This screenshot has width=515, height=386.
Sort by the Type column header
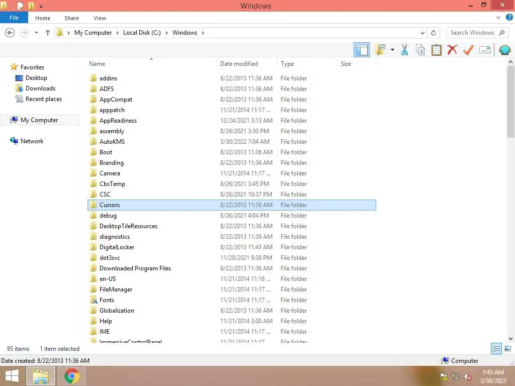click(287, 64)
